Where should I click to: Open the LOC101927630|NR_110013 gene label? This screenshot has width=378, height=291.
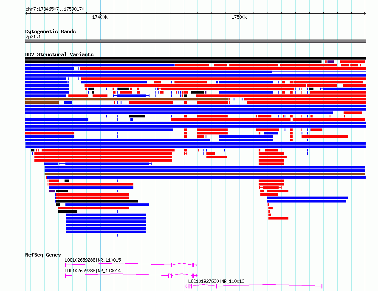[216, 281]
